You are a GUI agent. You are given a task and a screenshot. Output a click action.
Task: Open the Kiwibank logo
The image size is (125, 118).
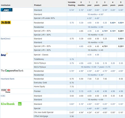[x=8, y=104]
